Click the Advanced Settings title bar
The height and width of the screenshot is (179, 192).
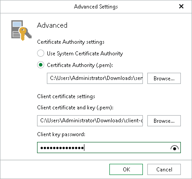(96, 7)
